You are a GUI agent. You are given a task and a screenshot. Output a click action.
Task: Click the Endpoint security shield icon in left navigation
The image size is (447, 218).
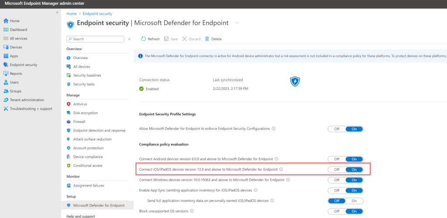pyautogui.click(x=6, y=65)
